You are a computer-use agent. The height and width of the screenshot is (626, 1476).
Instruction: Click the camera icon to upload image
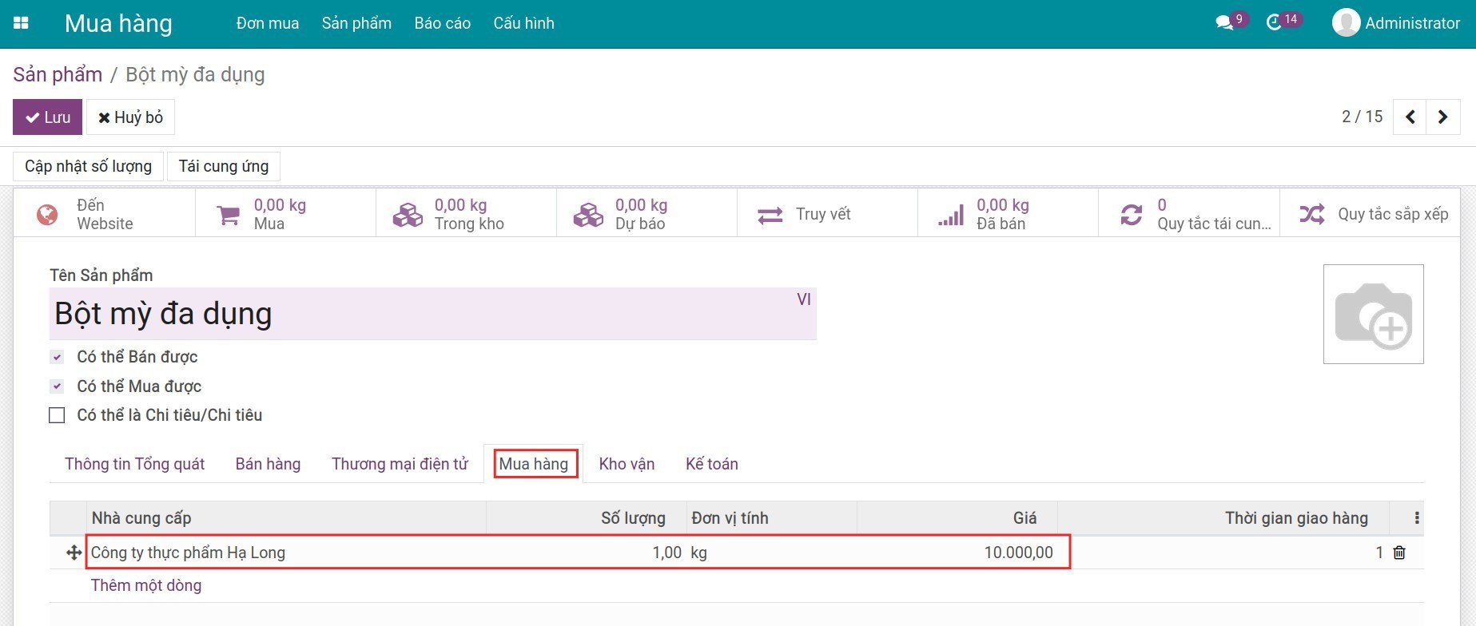pyautogui.click(x=1373, y=315)
